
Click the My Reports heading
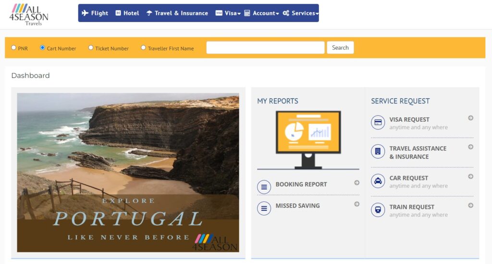(x=278, y=101)
